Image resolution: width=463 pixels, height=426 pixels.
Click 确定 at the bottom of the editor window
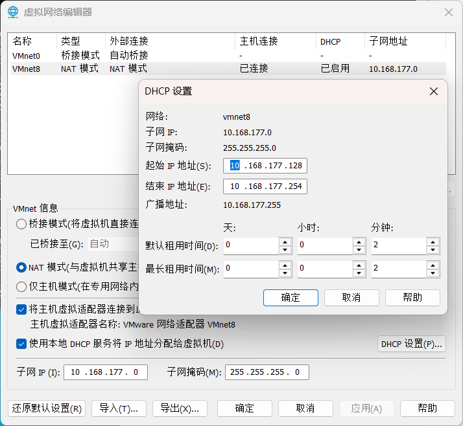coord(244,409)
